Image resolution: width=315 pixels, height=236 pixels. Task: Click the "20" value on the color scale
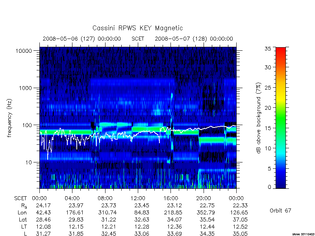268,108
